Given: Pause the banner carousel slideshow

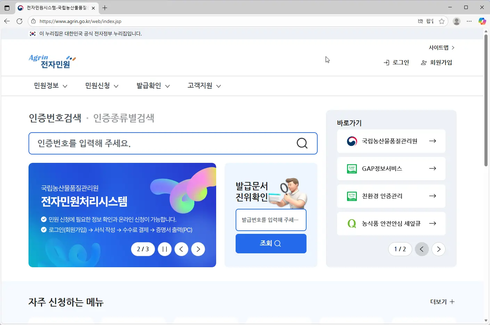Looking at the screenshot, I should [x=164, y=249].
